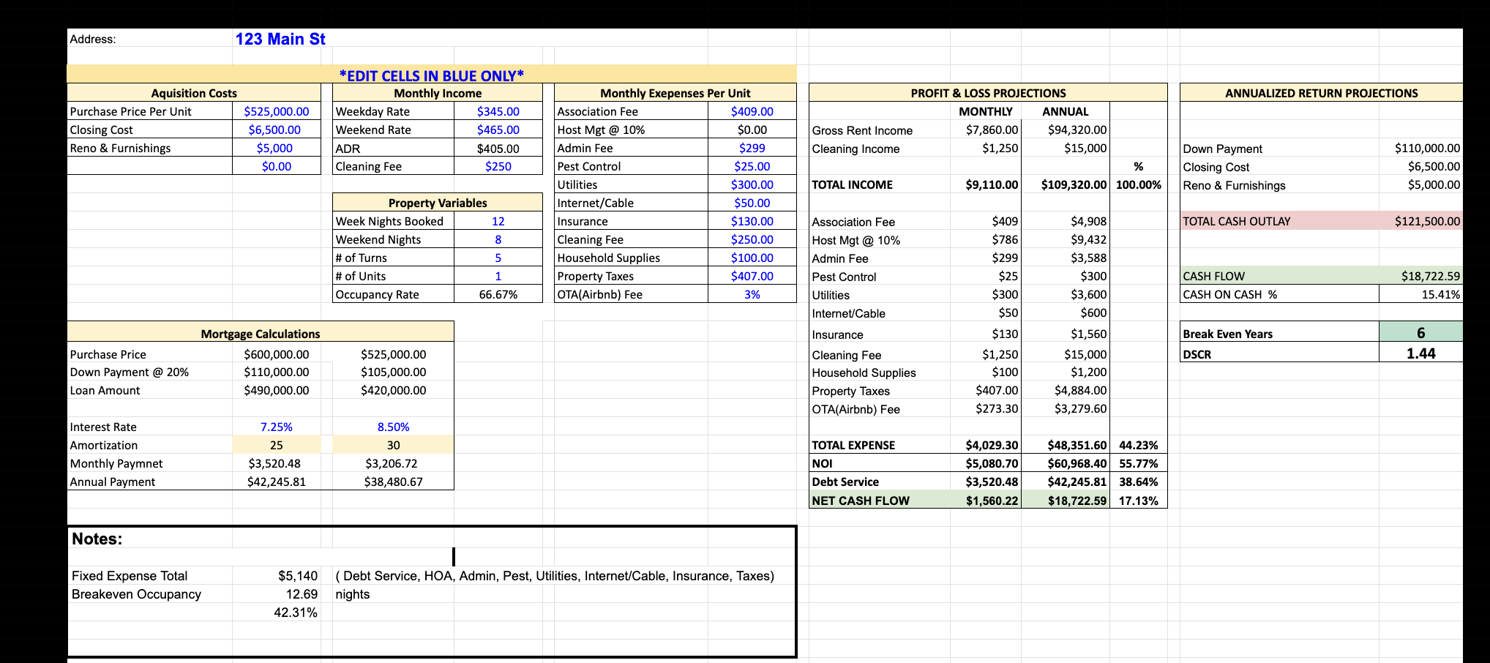
Task: Select the # of Units cell
Action: (x=498, y=276)
